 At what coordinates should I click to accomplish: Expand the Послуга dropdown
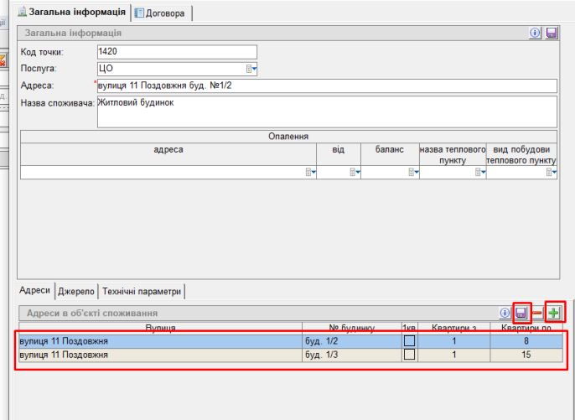(x=251, y=69)
